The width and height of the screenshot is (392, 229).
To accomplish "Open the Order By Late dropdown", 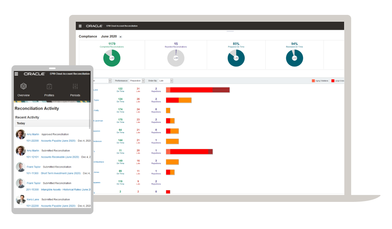I will 171,81.
